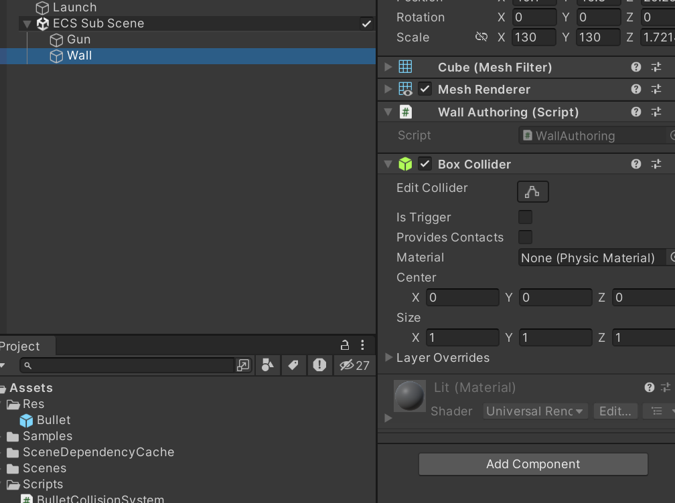Click the Physic Material field
675x503 pixels.
593,258
